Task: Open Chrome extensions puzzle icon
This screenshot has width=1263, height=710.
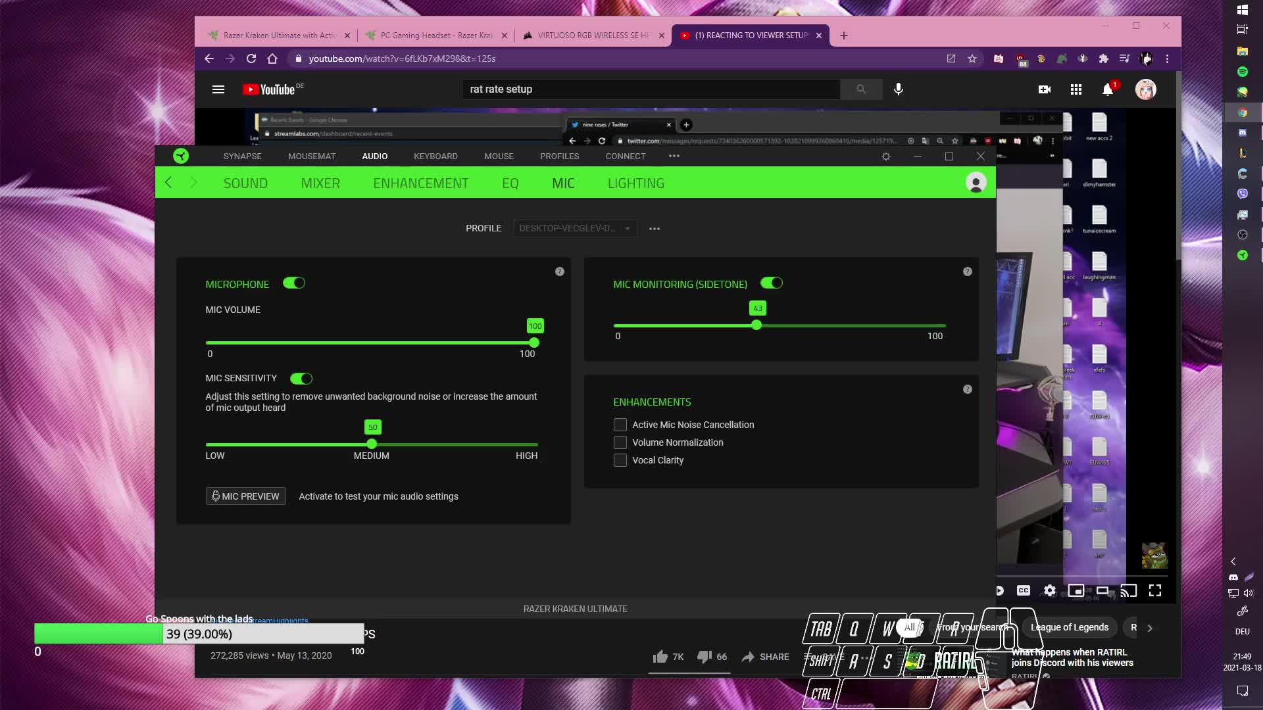Action: click(1104, 59)
